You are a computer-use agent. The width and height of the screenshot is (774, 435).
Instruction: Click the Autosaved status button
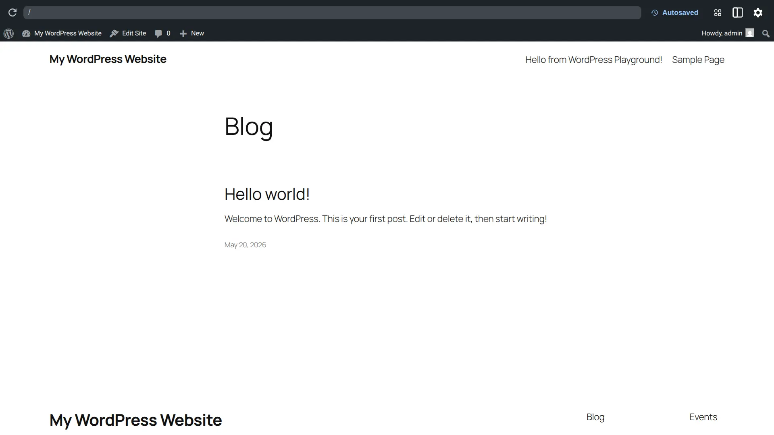[x=674, y=12]
